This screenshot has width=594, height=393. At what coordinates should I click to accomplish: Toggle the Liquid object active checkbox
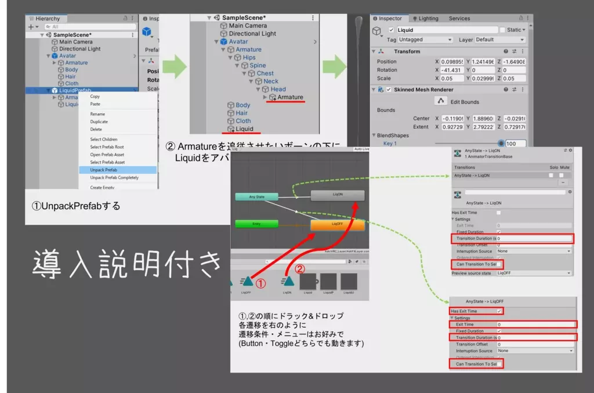pos(391,30)
